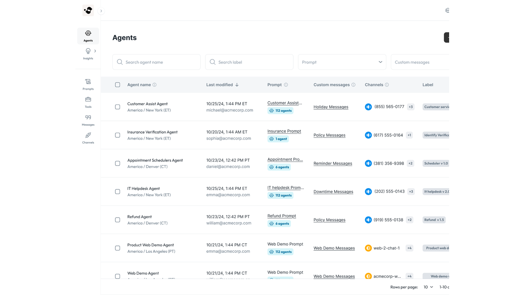The height and width of the screenshot is (295, 525).
Task: Select the Customer Assist Agent checkbox
Action: [118, 107]
